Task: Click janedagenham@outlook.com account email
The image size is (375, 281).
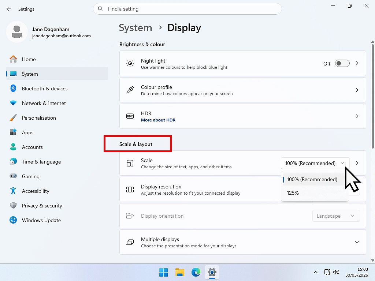Action: click(x=62, y=36)
